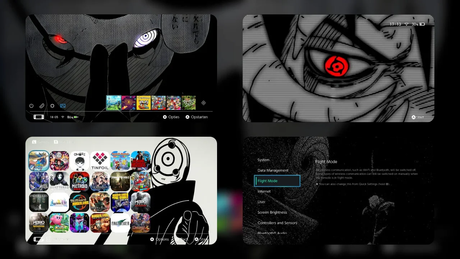The width and height of the screenshot is (460, 259).
Task: Launch Final Fantasy VII from the grid
Action: click(x=120, y=223)
